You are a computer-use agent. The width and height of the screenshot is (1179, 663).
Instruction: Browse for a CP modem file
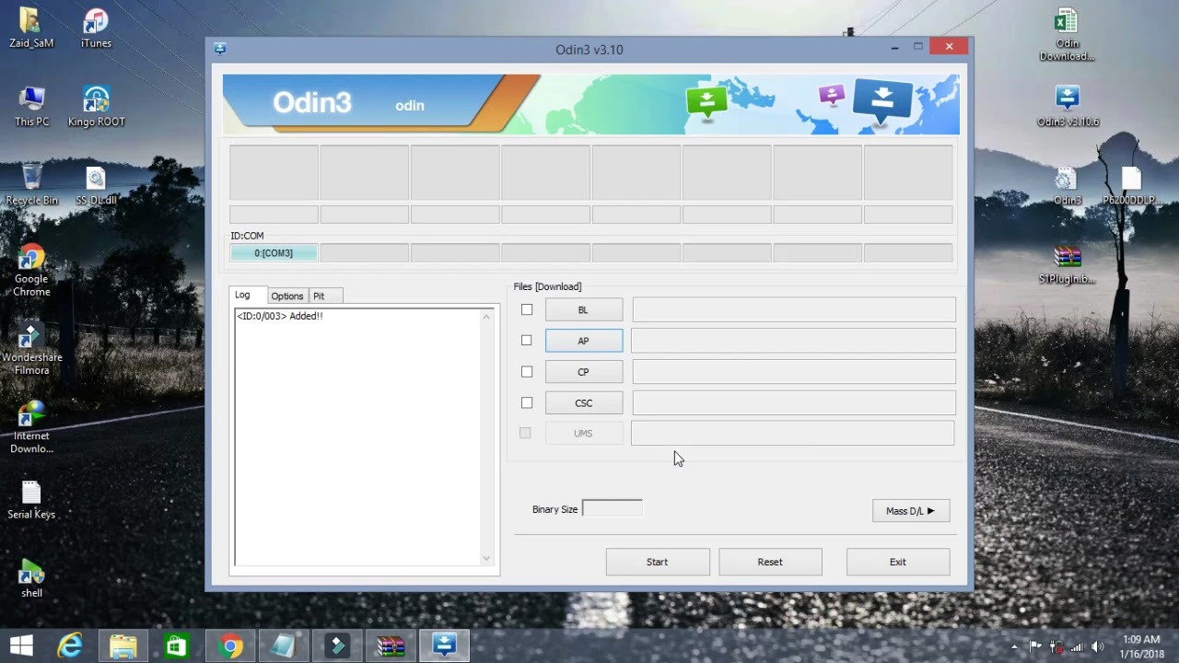click(x=584, y=372)
